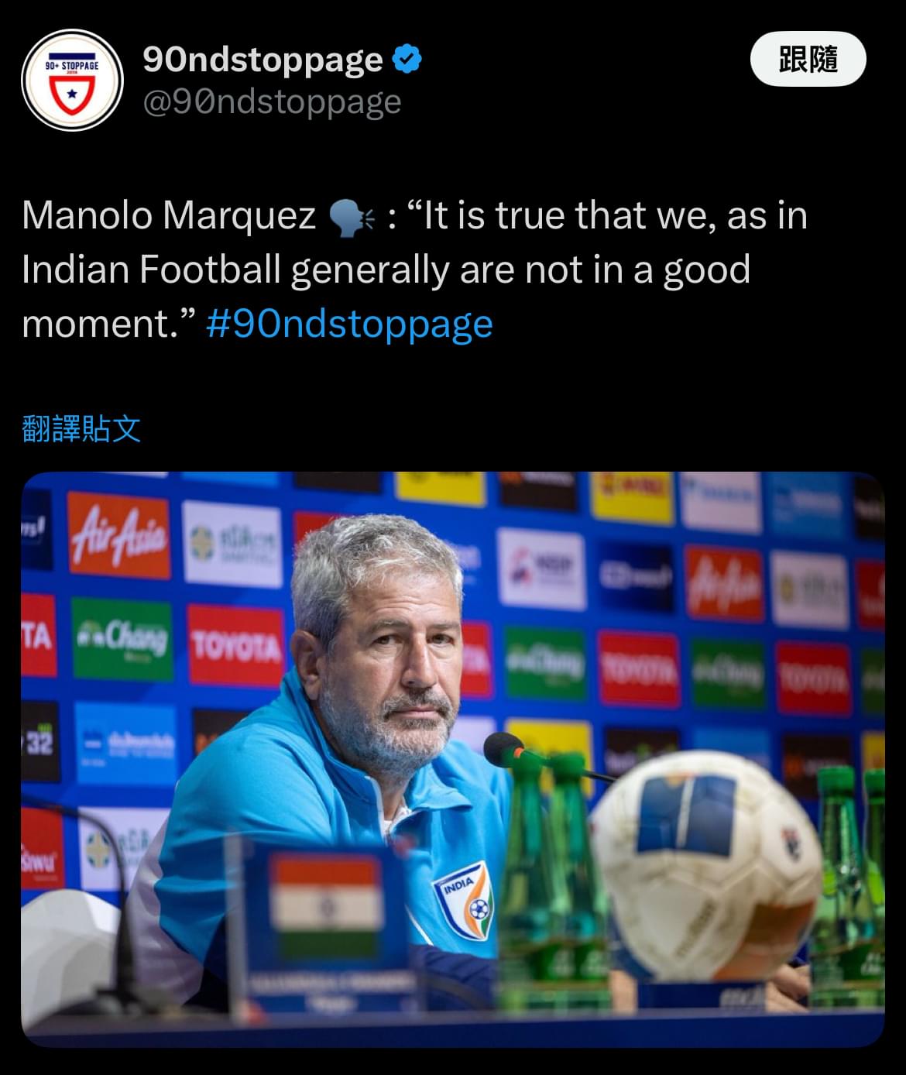Screen dimensions: 906x1075
Task: Click the green Chang logo left of Toyota
Action: [121, 638]
